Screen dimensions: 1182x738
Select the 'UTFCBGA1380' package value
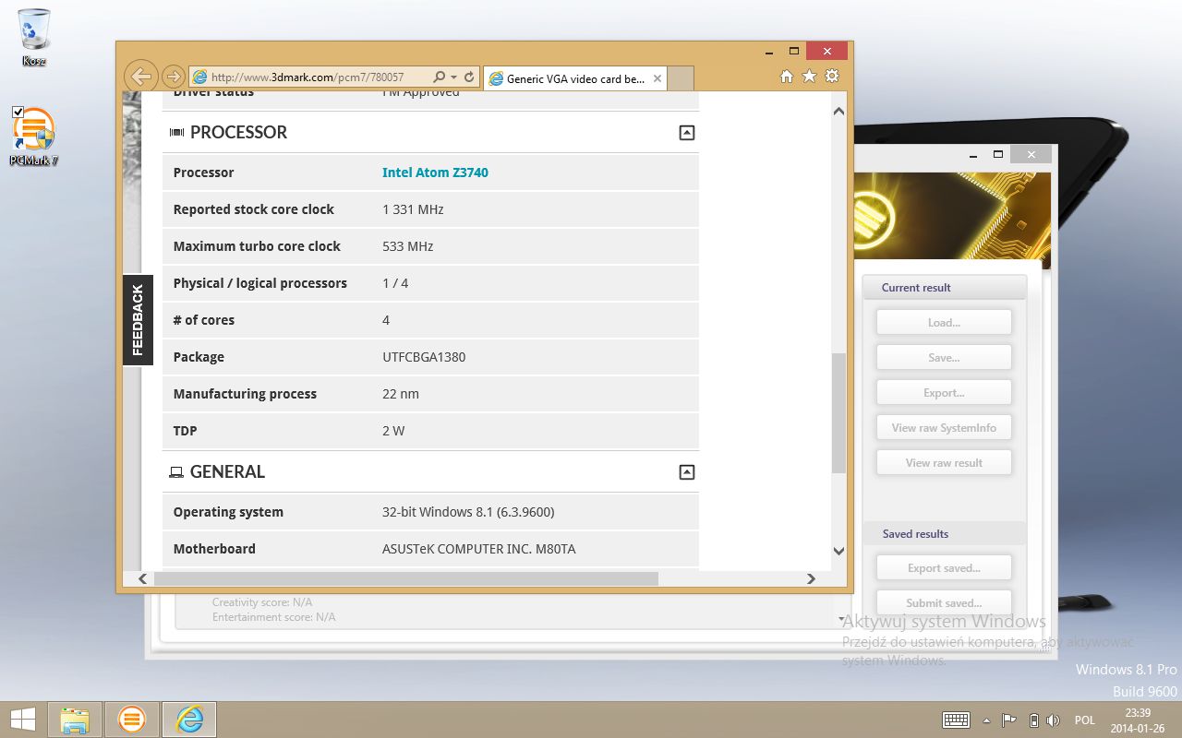pyautogui.click(x=424, y=357)
